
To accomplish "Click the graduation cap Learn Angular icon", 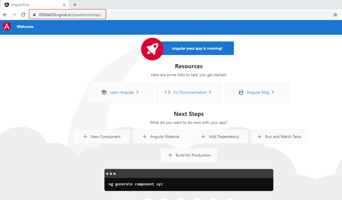I will (x=104, y=92).
